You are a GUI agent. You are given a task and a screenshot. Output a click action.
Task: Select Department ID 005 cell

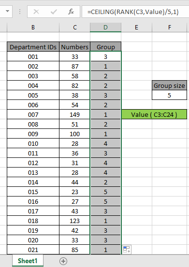tap(33, 95)
